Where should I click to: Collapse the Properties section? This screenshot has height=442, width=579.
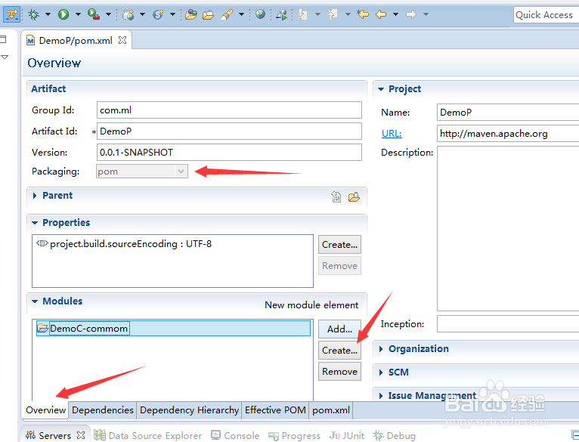click(x=35, y=223)
